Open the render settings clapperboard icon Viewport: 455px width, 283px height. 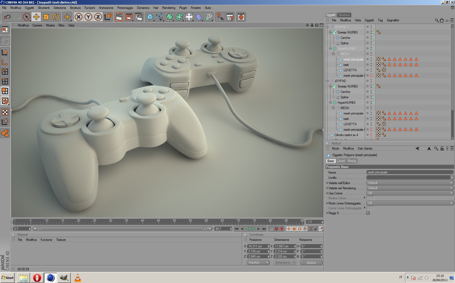tap(139, 17)
